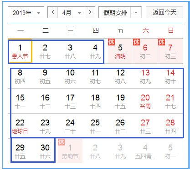Select April 10 初六
Image resolution: width=190 pixels, height=170 pixels.
(x=70, y=76)
